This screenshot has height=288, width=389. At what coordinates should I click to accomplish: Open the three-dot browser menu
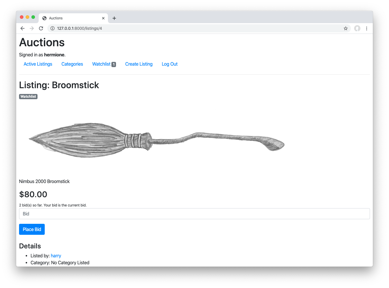[x=367, y=28]
